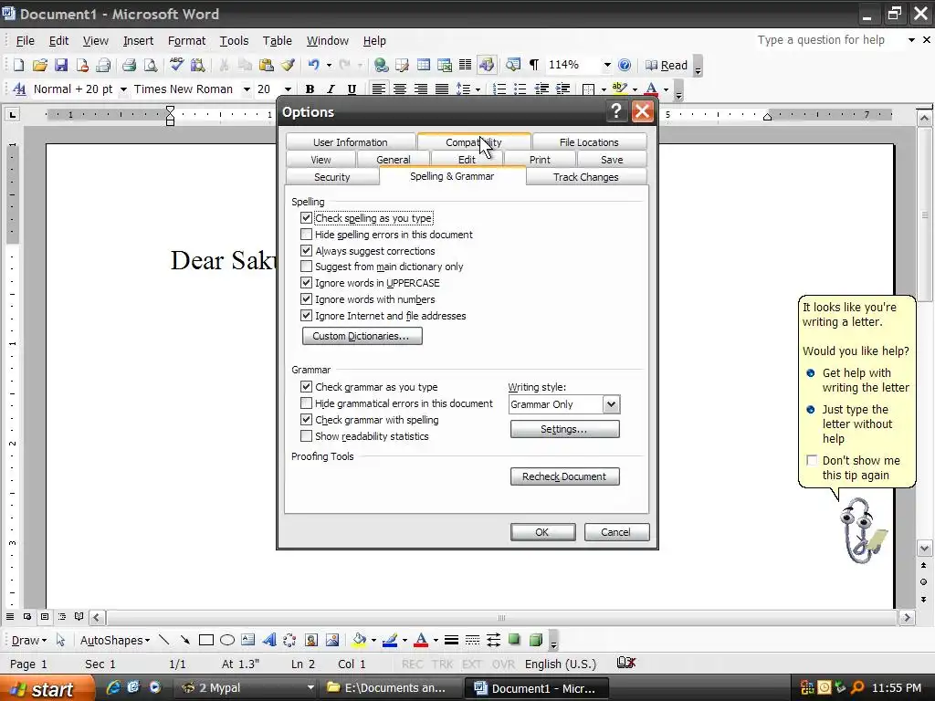Viewport: 935px width, 701px height.
Task: Toggle Underline formatting
Action: (x=352, y=89)
